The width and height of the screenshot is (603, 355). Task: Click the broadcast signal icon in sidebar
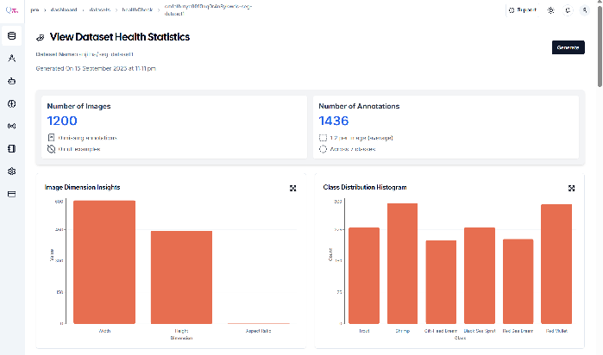coord(11,126)
